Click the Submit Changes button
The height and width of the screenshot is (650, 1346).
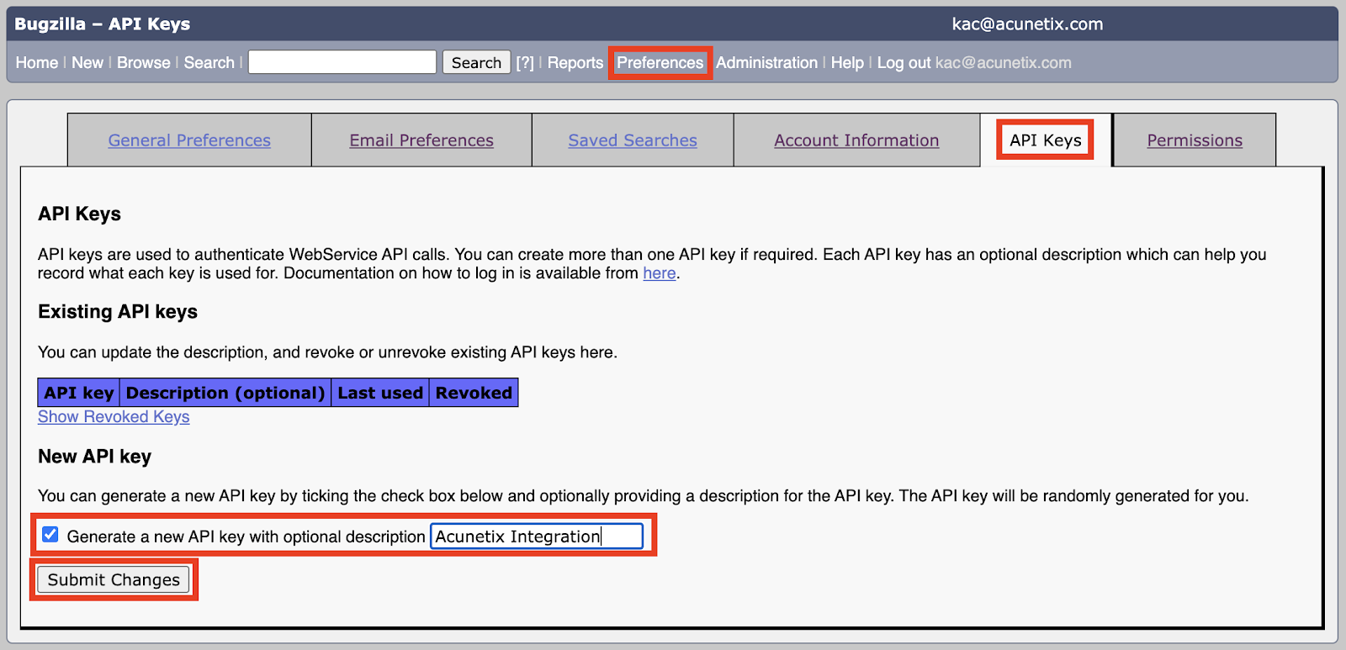114,579
